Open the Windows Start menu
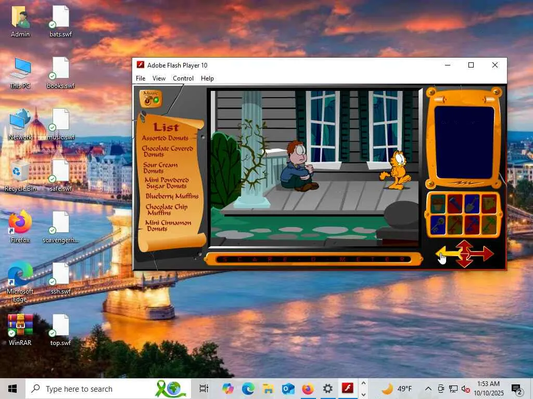This screenshot has height=399, width=533. coord(12,389)
